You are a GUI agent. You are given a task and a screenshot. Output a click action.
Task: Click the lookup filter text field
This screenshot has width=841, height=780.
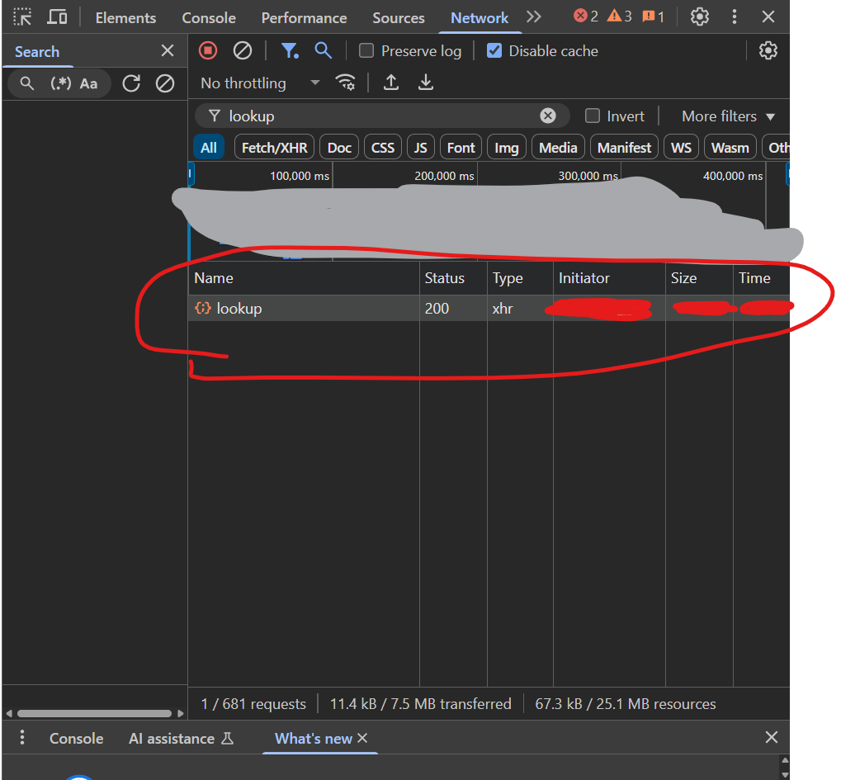tap(380, 116)
